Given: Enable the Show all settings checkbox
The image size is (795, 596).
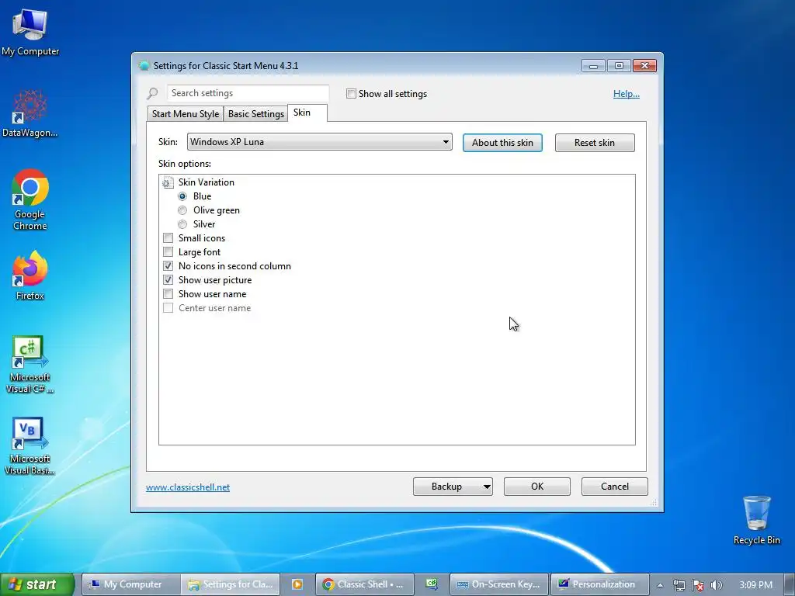Looking at the screenshot, I should tap(351, 94).
